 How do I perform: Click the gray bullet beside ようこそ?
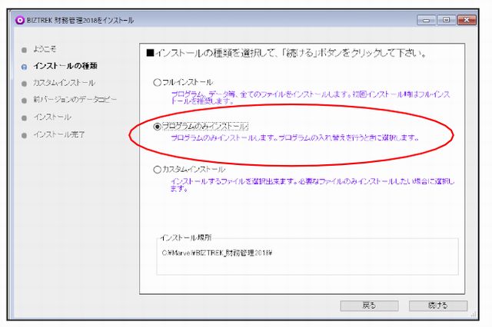24,50
